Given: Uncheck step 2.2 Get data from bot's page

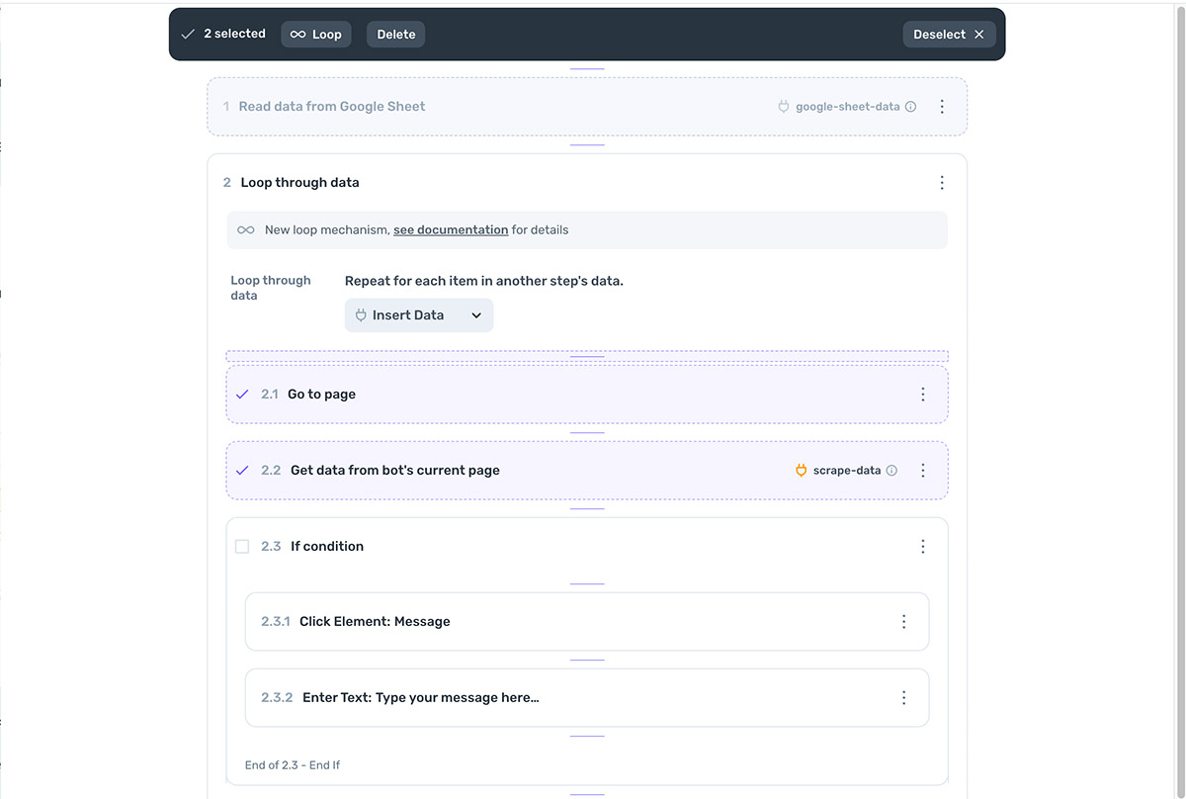Looking at the screenshot, I should [x=242, y=471].
